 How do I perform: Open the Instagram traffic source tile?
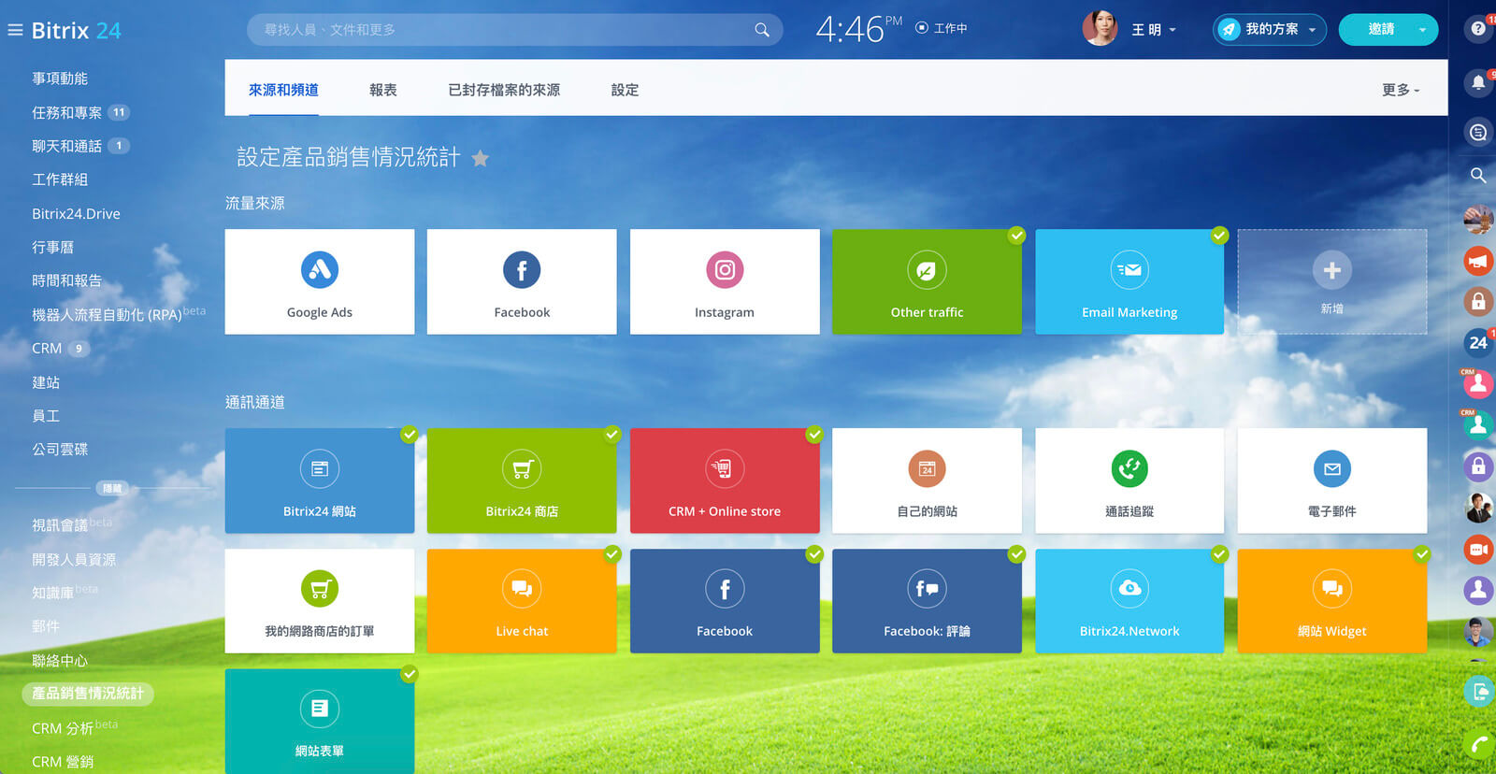point(725,281)
